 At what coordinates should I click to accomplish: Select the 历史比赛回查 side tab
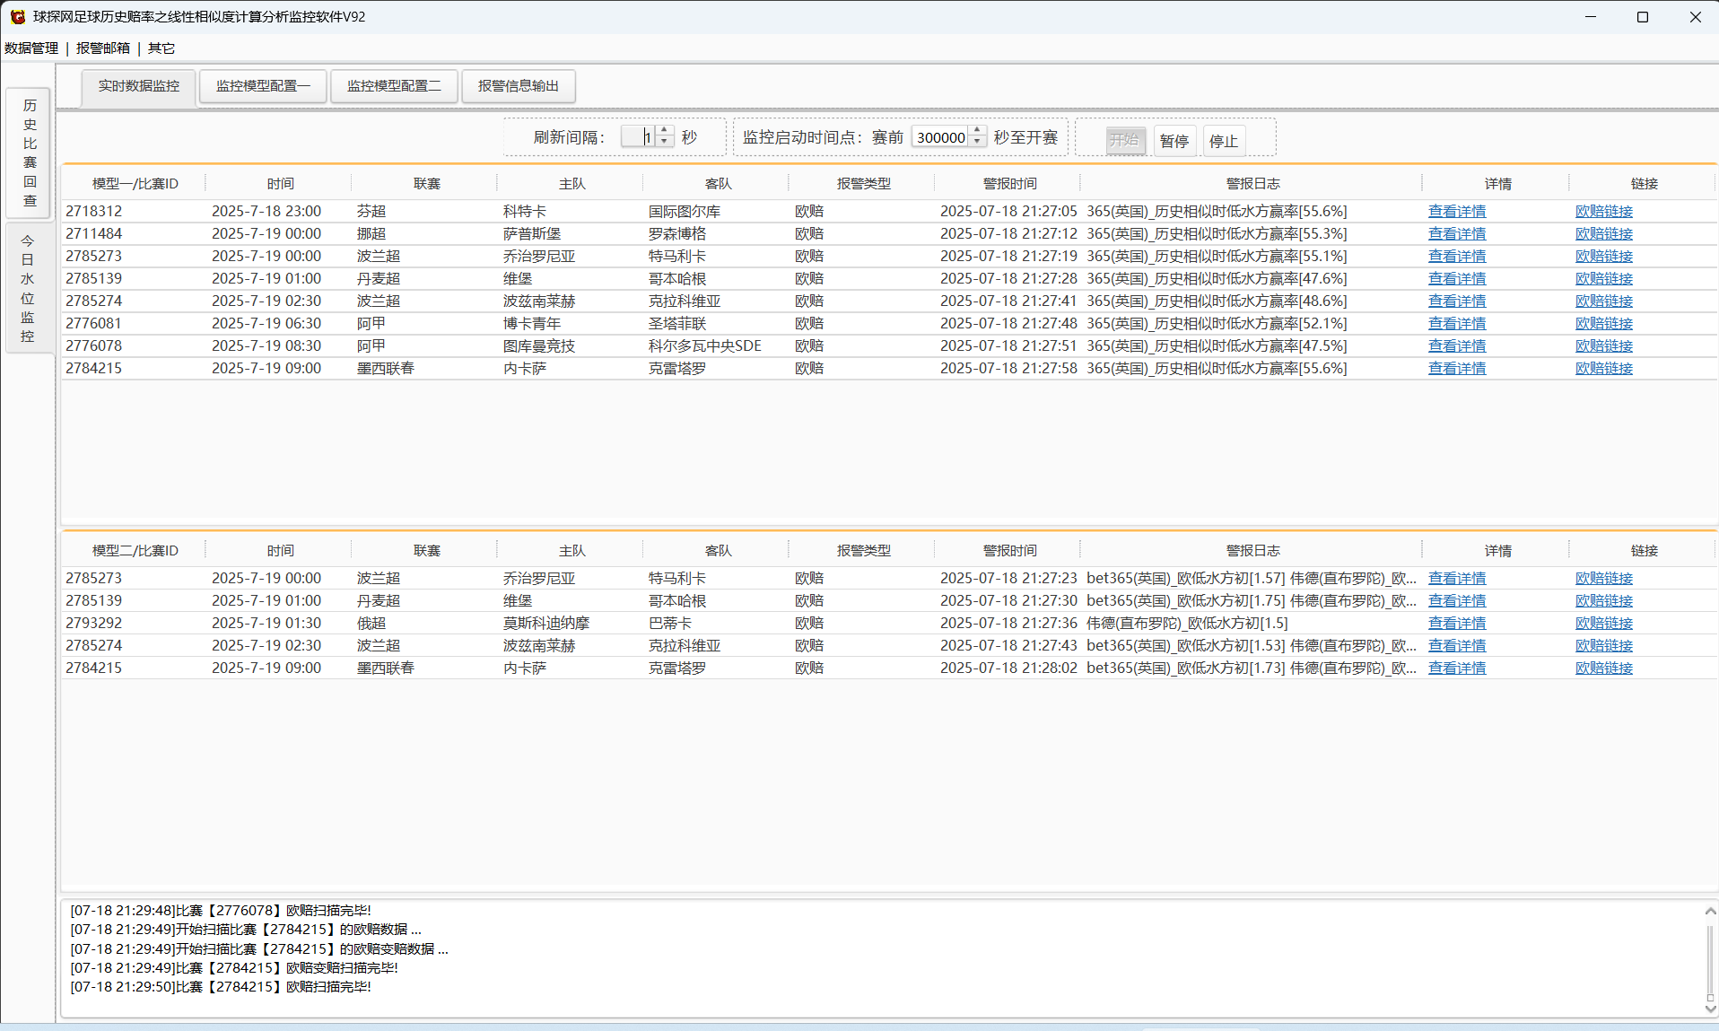pyautogui.click(x=30, y=153)
